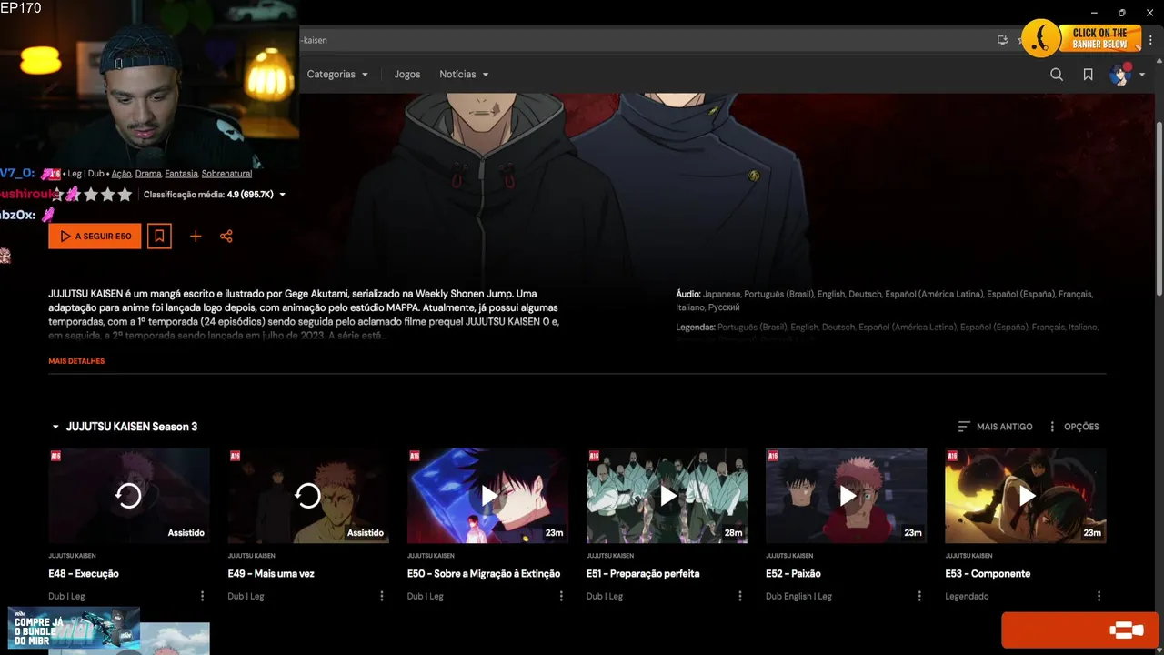The width and height of the screenshot is (1164, 655).
Task: Click the A SEGUIR E50 button
Action: pyautogui.click(x=95, y=237)
